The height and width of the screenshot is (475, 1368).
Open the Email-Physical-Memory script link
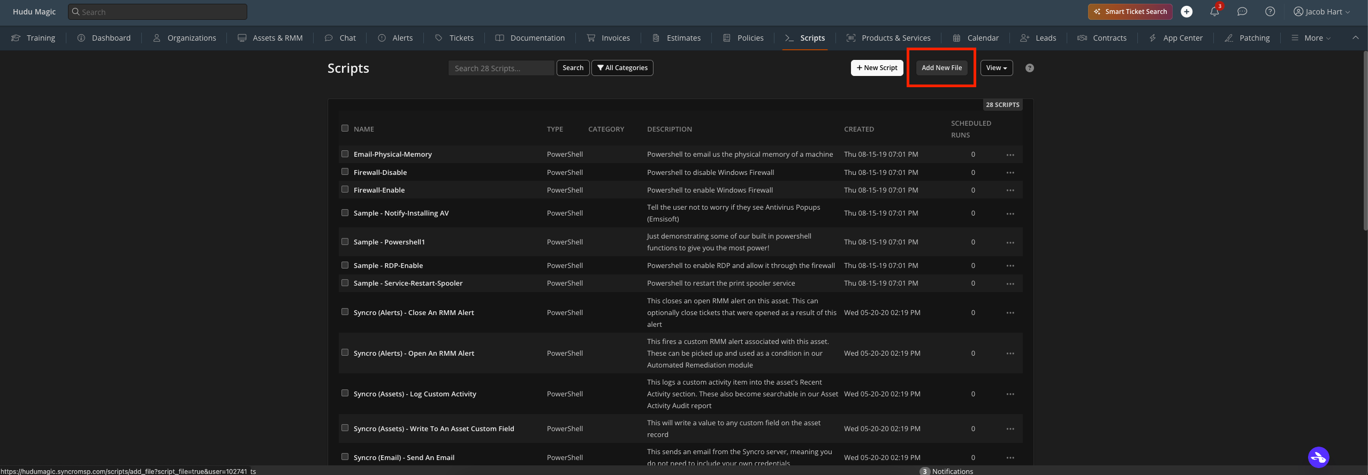click(x=392, y=155)
